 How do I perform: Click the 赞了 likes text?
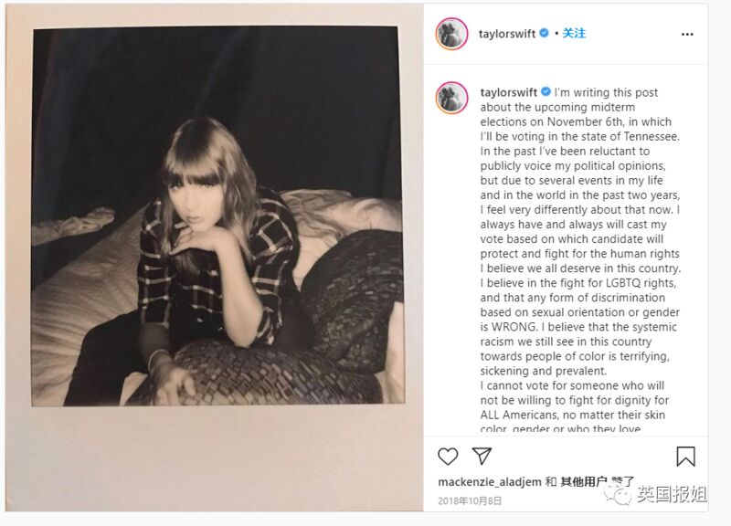pos(623,482)
